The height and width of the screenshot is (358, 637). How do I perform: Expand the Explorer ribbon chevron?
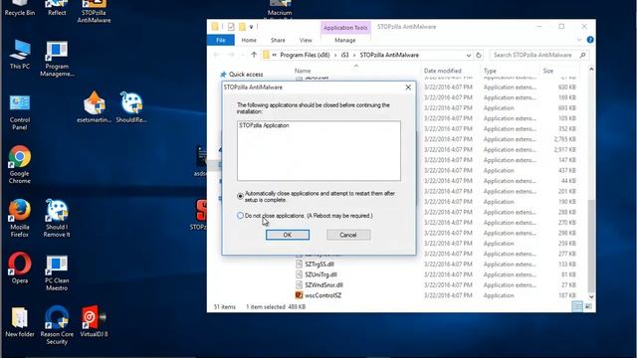[x=579, y=40]
